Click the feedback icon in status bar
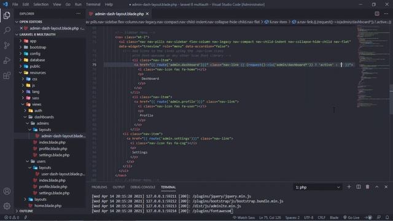Viewport: 393px width, 221px height. coord(379,217)
